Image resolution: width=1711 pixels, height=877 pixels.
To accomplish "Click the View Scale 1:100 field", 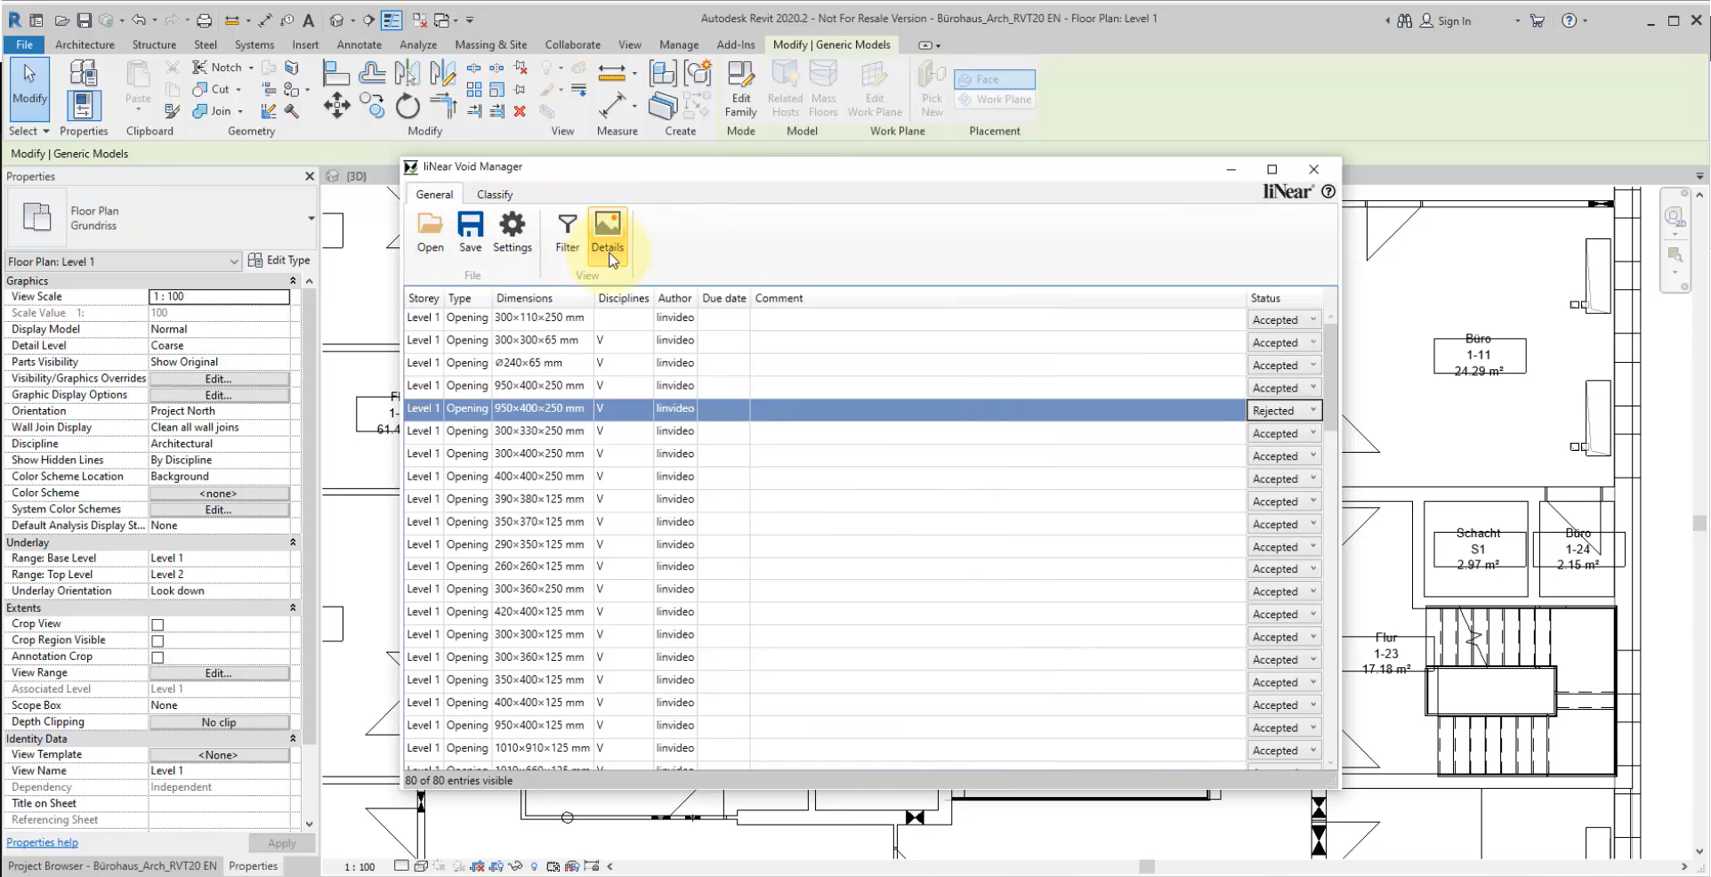I will coord(219,296).
